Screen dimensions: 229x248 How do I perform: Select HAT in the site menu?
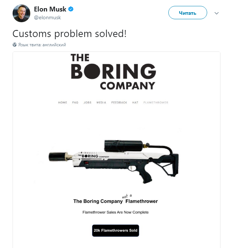135,103
